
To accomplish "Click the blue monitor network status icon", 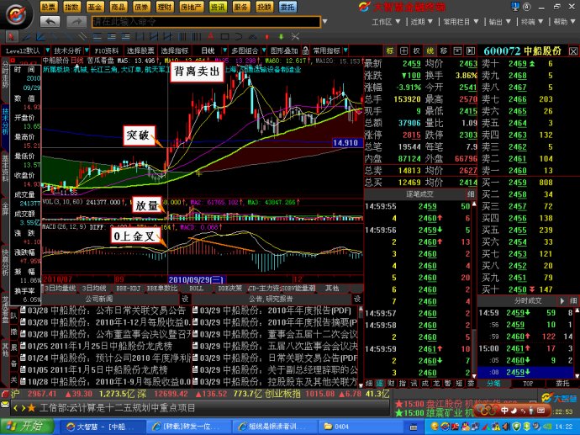I will pos(515,6).
